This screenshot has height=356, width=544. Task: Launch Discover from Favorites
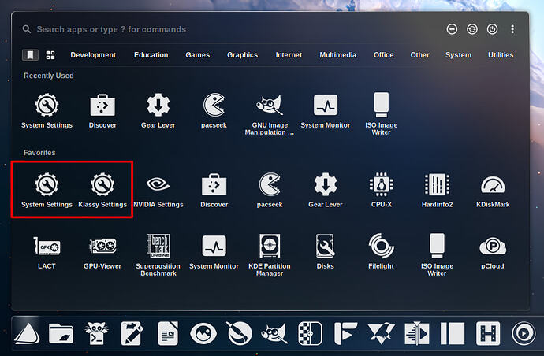(x=214, y=190)
